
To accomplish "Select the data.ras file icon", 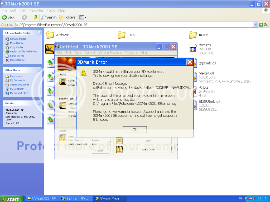I will tap(193, 49).
